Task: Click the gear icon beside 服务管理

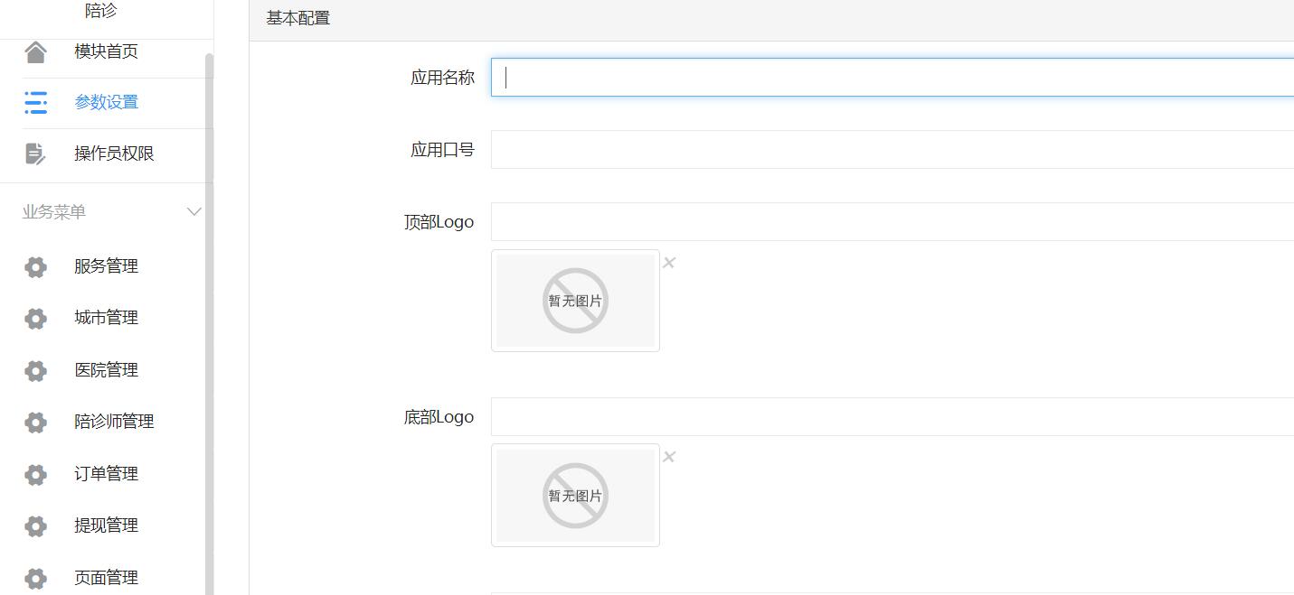Action: coord(35,266)
